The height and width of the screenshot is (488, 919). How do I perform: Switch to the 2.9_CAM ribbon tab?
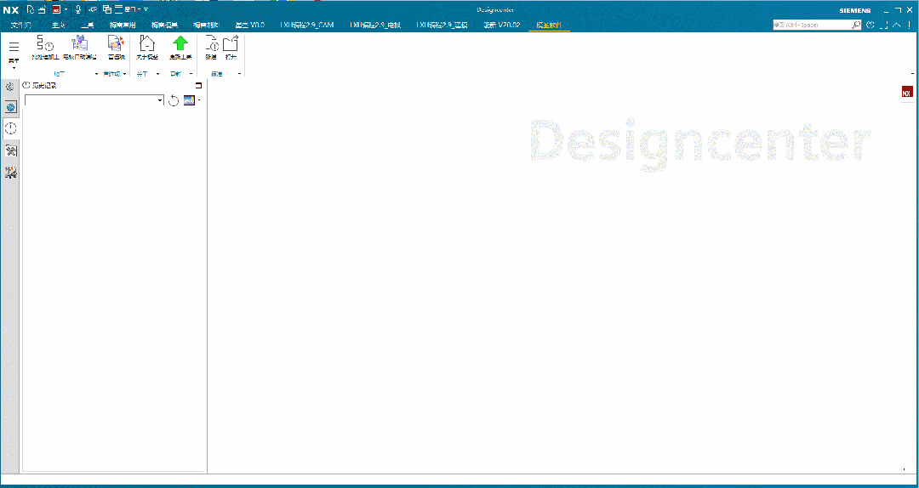pos(307,26)
